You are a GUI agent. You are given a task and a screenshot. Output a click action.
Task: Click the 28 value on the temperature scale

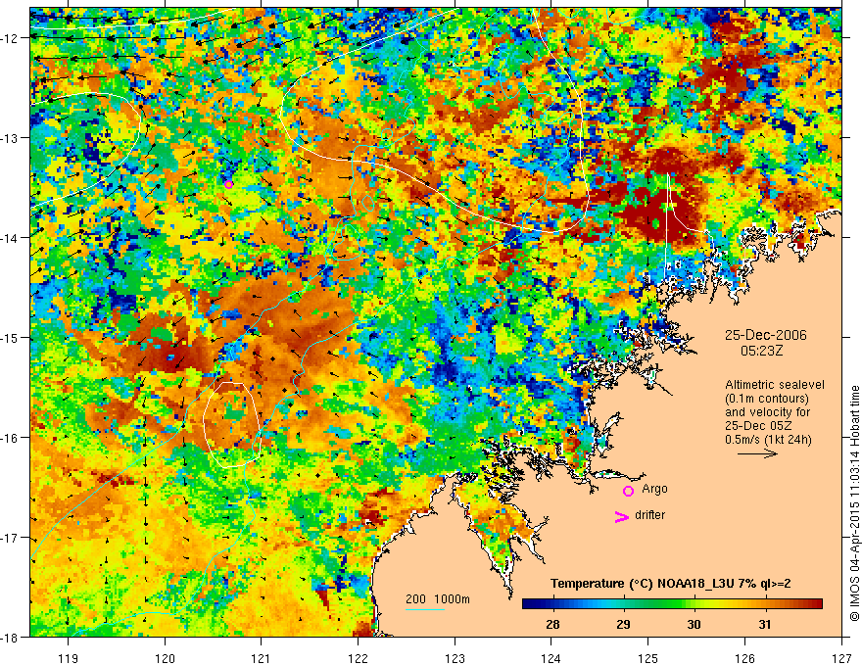click(552, 624)
